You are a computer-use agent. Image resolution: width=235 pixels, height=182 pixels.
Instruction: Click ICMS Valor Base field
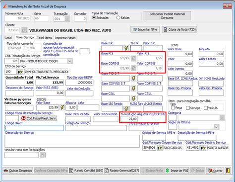click(x=180, y=54)
